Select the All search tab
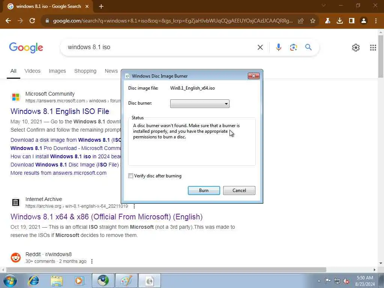Screen dimensions: 384x288 (13, 71)
